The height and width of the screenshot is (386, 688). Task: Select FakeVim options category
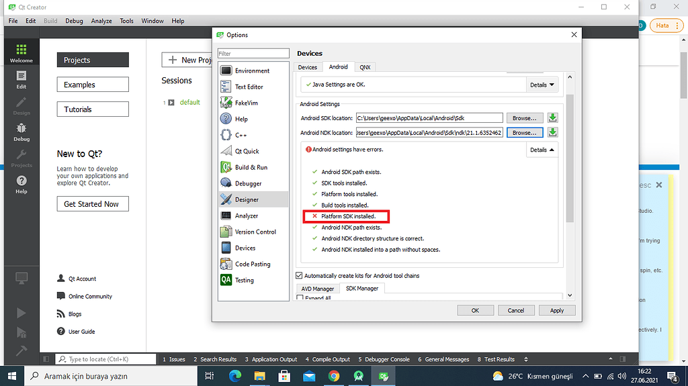pos(253,103)
